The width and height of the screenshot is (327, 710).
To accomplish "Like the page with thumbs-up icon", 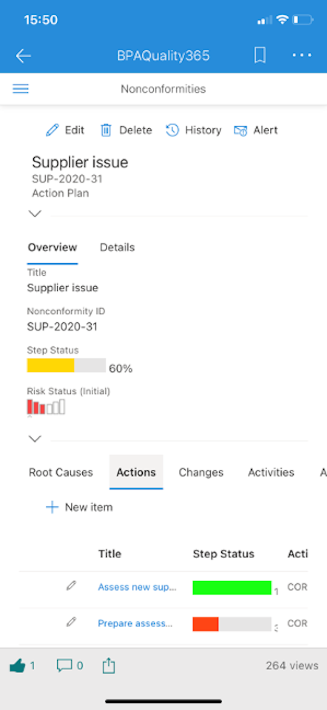I will [18, 666].
